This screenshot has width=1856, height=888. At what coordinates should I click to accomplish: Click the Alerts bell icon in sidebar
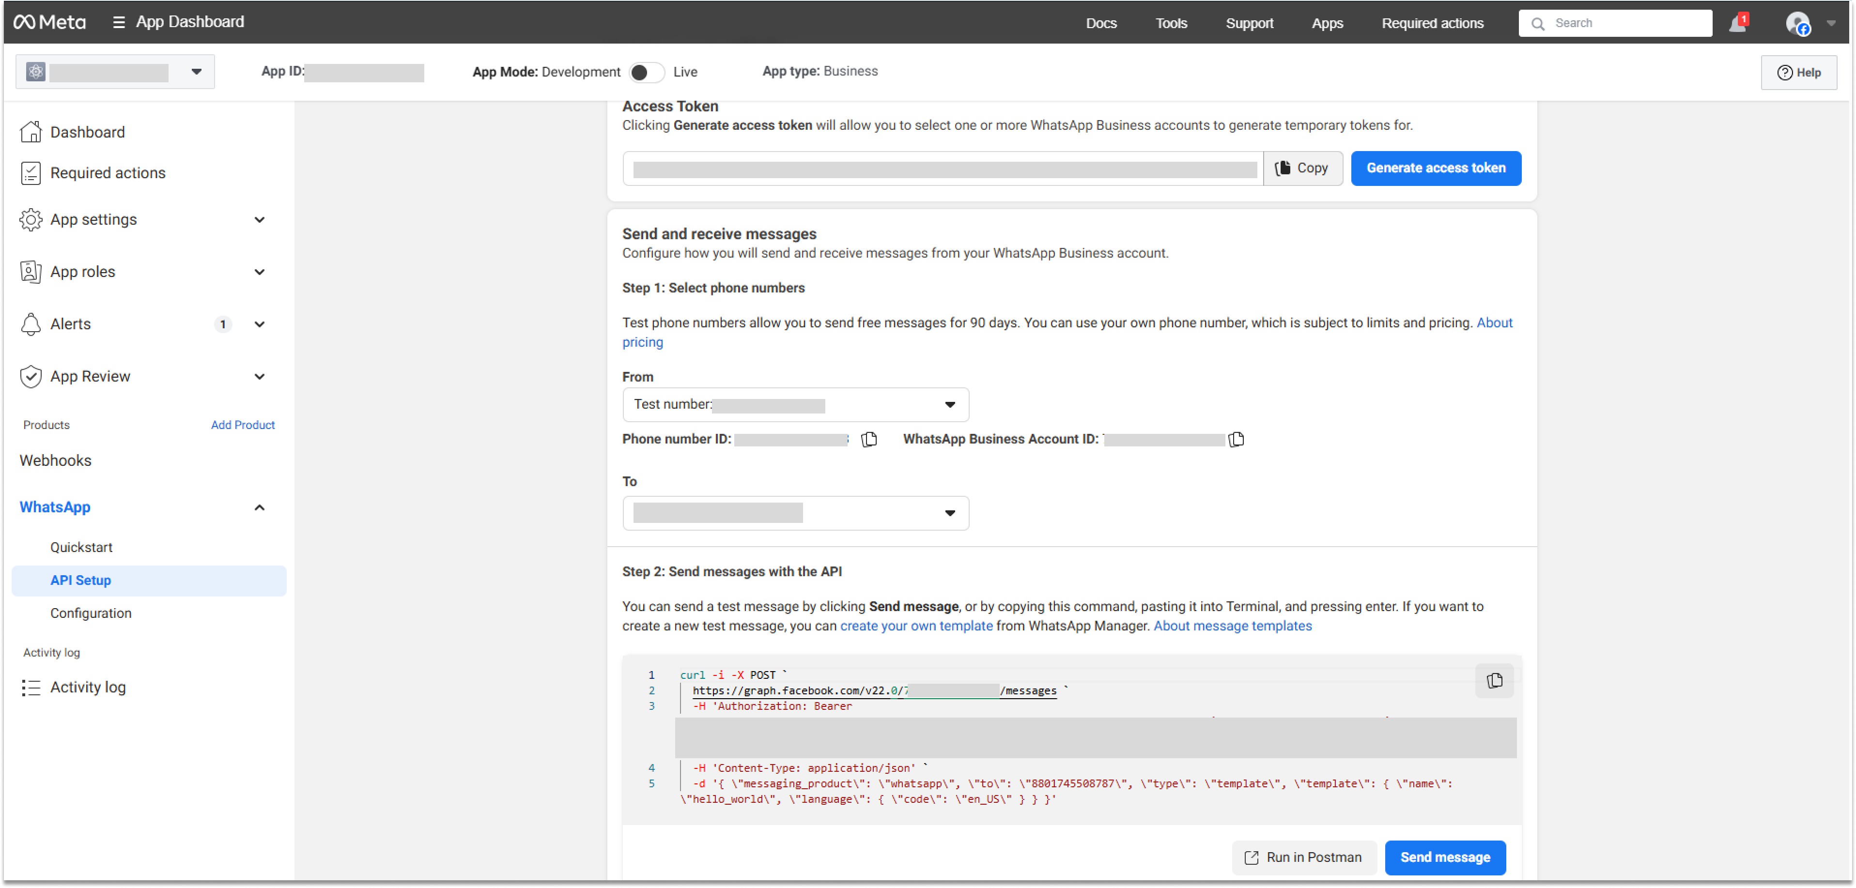[31, 324]
